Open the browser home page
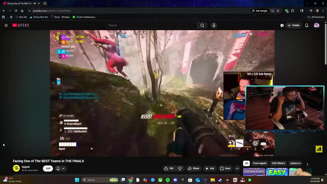Image resolution: width=327 pixels, height=184 pixels. pyautogui.click(x=22, y=11)
